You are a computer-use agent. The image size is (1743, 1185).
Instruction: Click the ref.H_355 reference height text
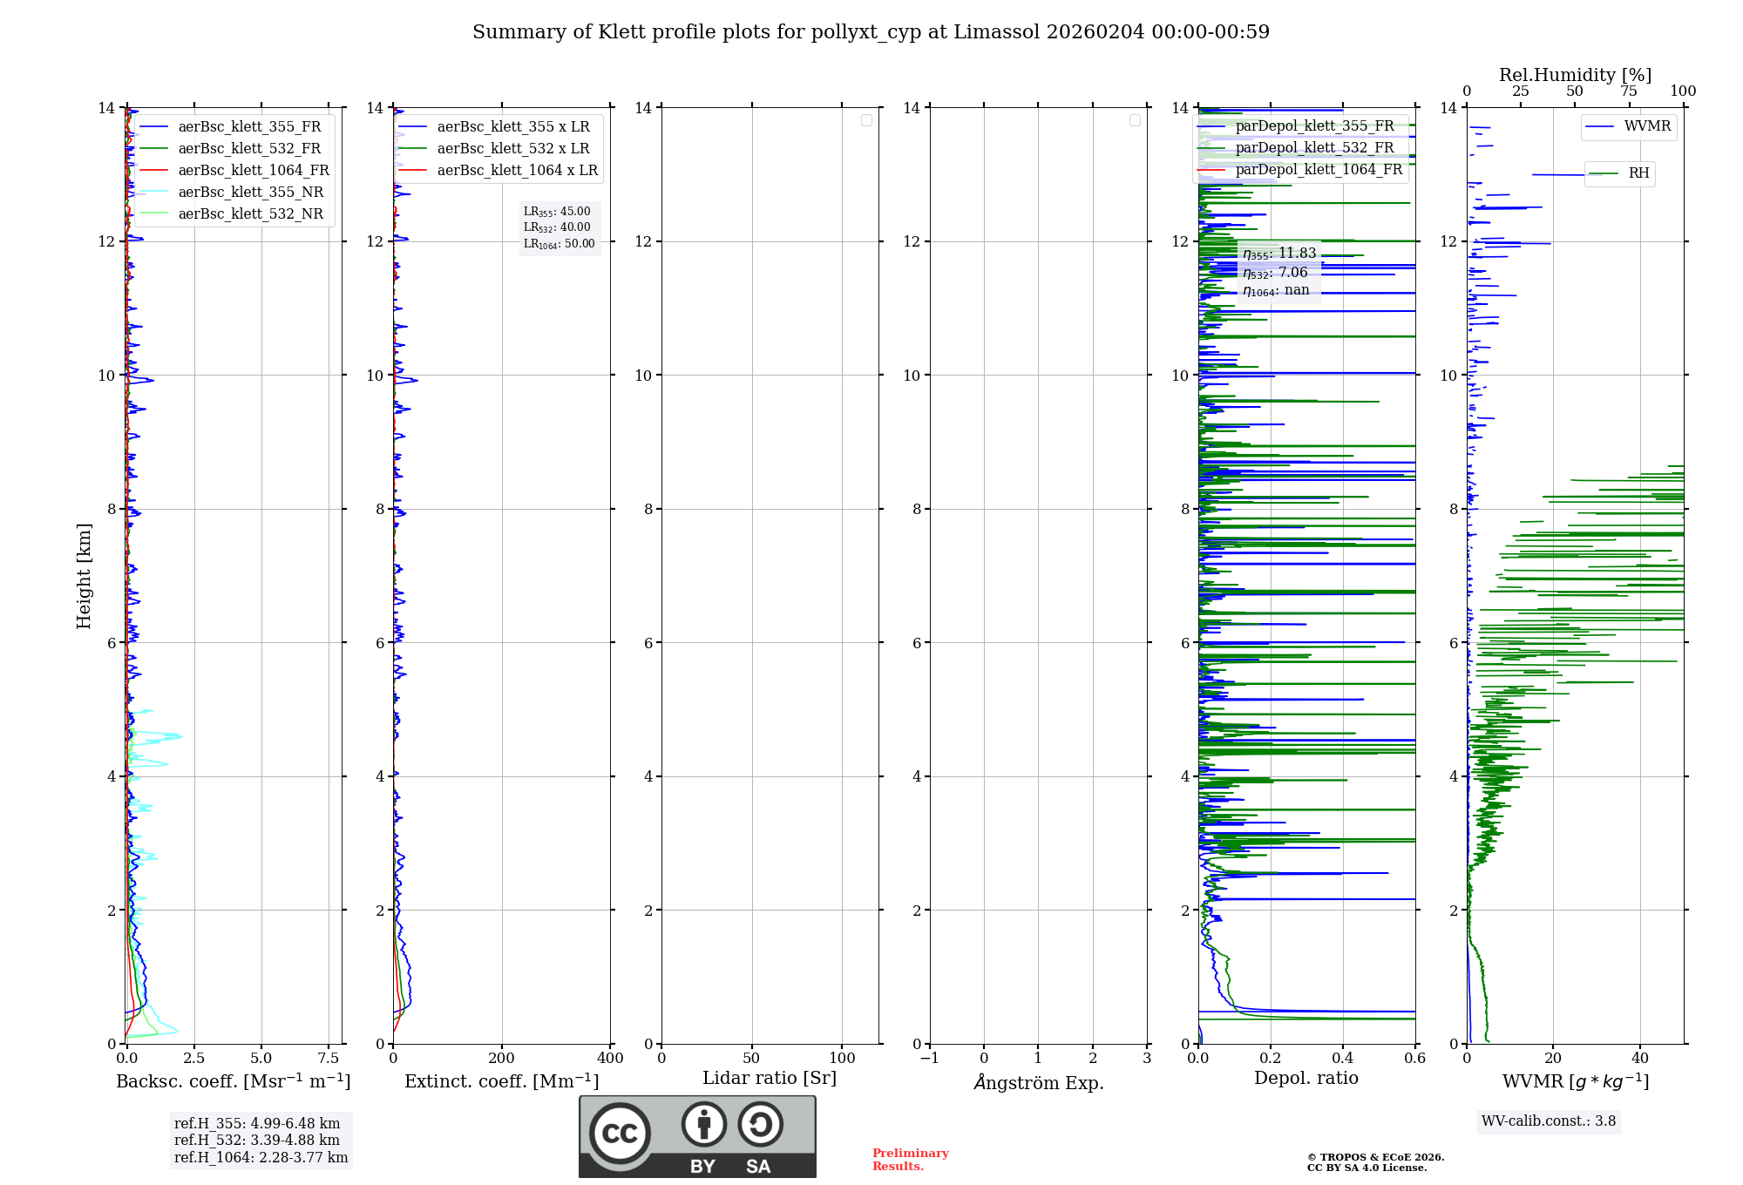click(x=257, y=1124)
